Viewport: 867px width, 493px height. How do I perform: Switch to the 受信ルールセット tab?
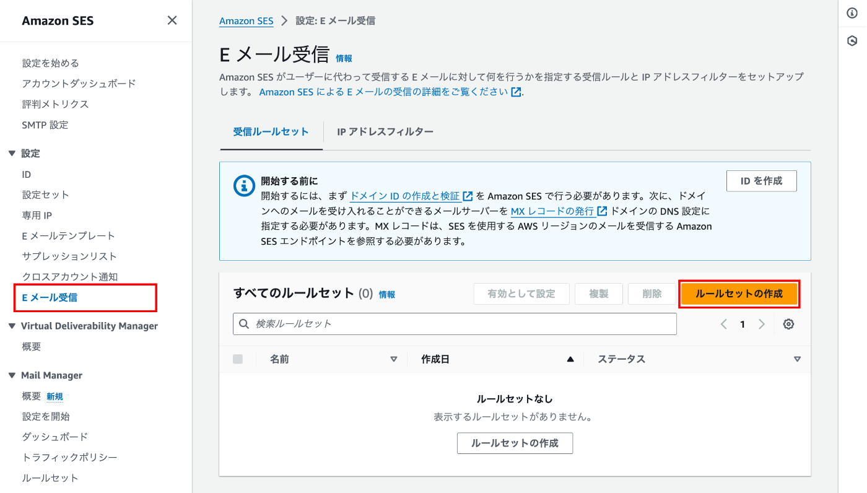(271, 132)
